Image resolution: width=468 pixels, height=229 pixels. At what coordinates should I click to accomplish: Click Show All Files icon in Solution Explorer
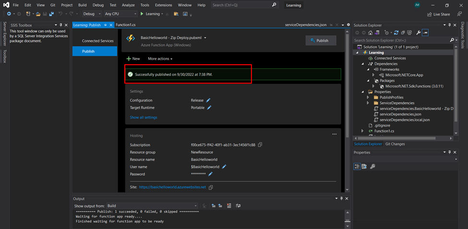(409, 33)
